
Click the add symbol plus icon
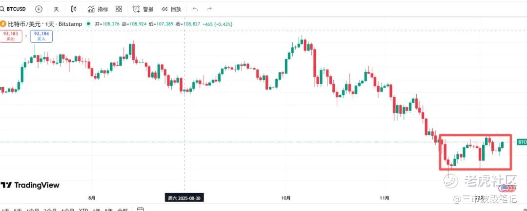[39, 9]
